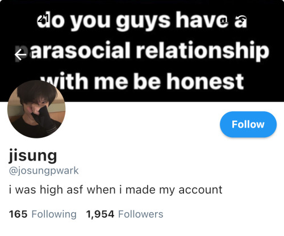Viewport: 284px width, 236px height.
Task: Open jisung's circular profile picture
Action: [x=36, y=109]
